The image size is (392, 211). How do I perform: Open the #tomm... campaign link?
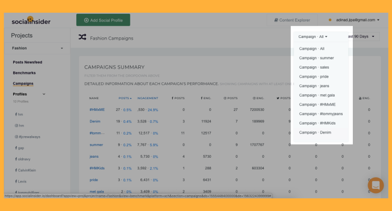pos(97,133)
